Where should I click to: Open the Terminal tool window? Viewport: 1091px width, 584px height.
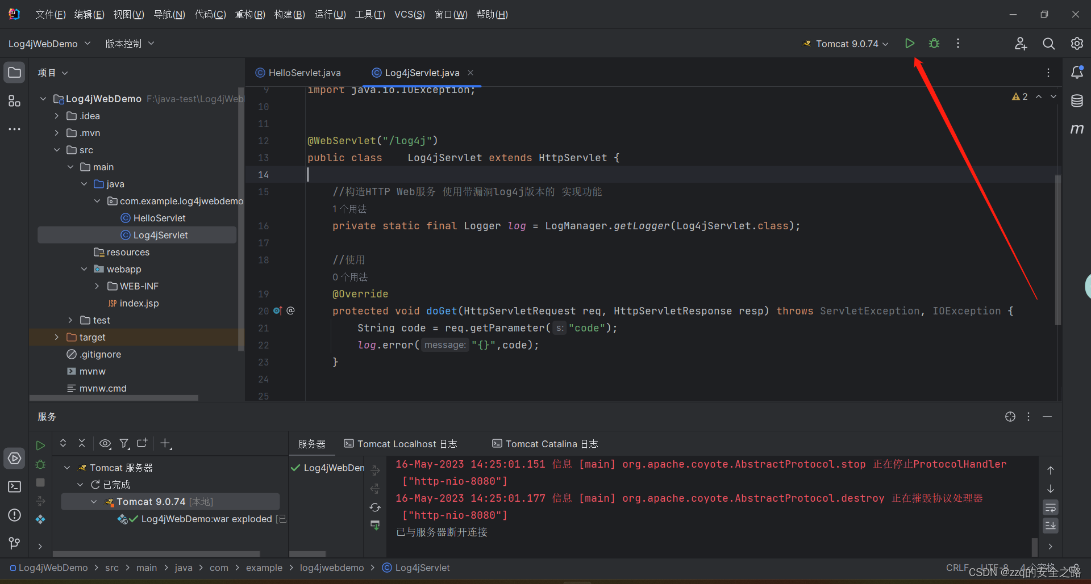pyautogui.click(x=14, y=486)
